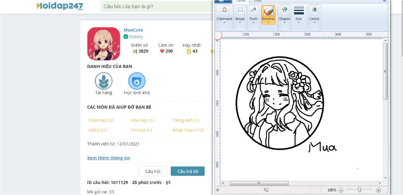Select the Câu trả lời button
403x195 pixels.
click(188, 171)
